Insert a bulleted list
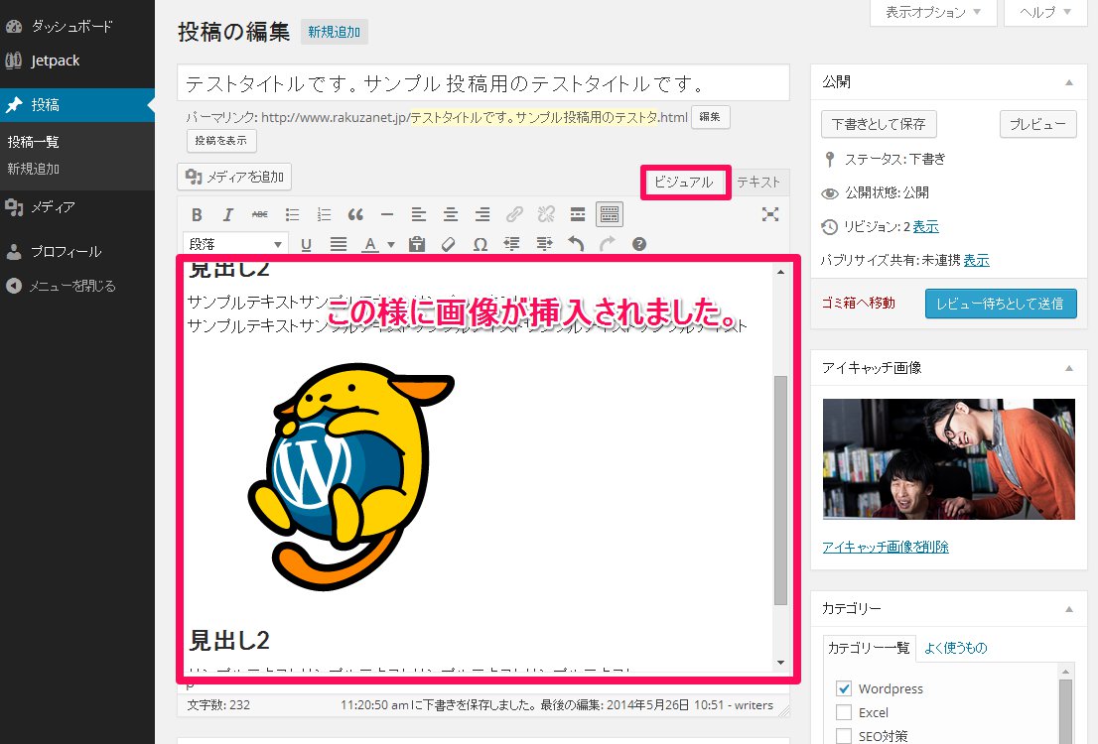1098x744 pixels. (292, 215)
